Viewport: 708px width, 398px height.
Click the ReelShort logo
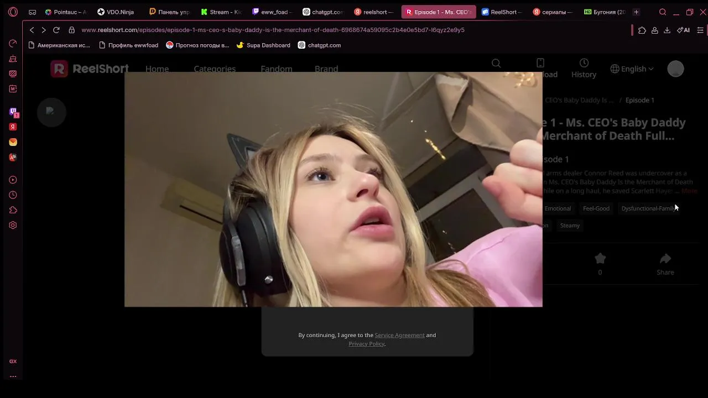pyautogui.click(x=90, y=69)
